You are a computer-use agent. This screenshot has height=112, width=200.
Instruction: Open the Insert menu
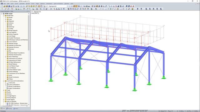coord(17,4)
